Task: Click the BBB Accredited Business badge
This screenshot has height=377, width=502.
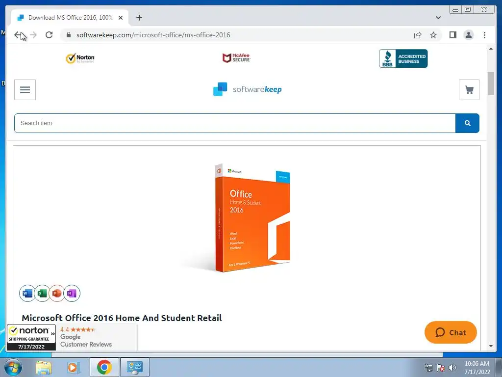Action: coord(403,58)
